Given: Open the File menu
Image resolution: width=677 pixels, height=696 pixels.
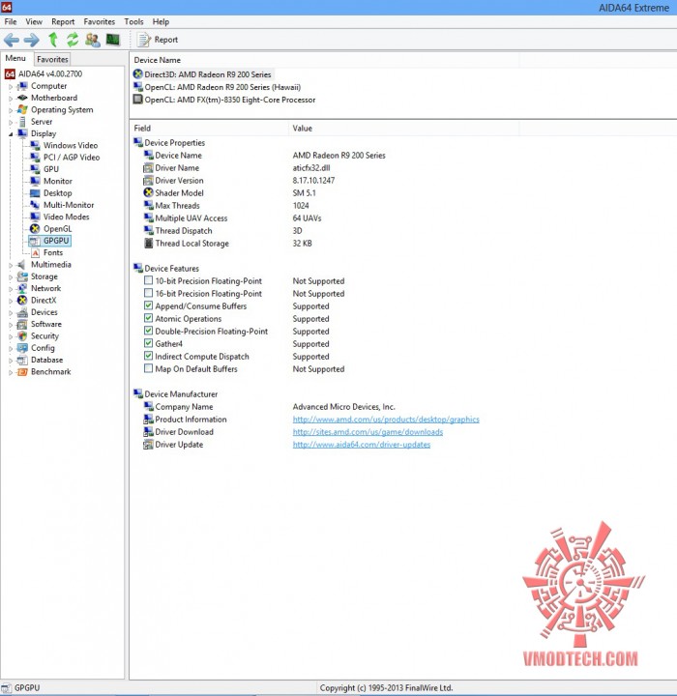Looking at the screenshot, I should tap(11, 21).
